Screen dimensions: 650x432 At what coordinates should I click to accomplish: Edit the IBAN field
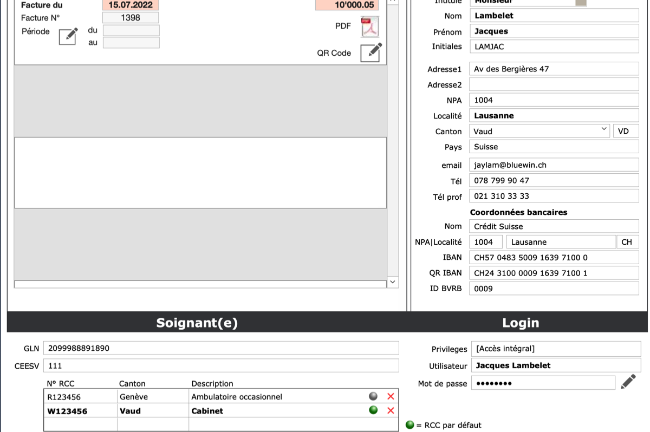click(554, 258)
